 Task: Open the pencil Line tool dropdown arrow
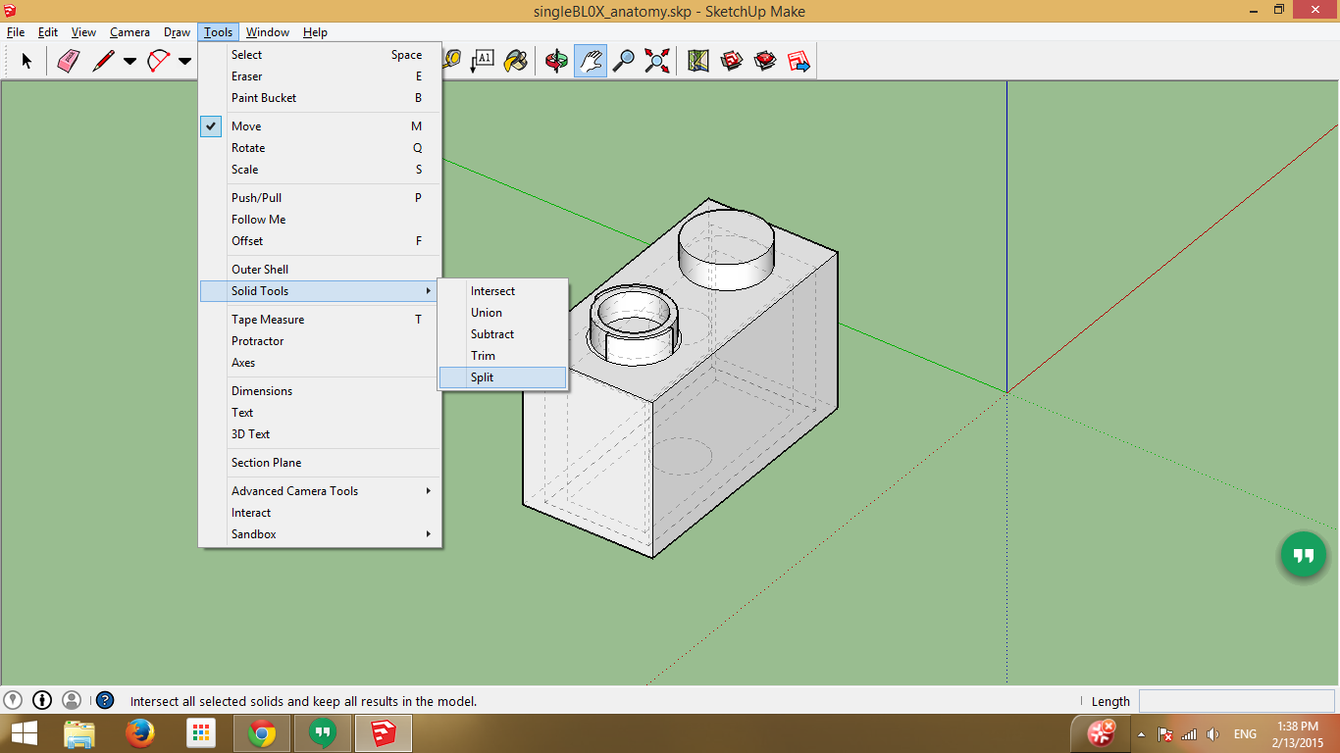(129, 62)
